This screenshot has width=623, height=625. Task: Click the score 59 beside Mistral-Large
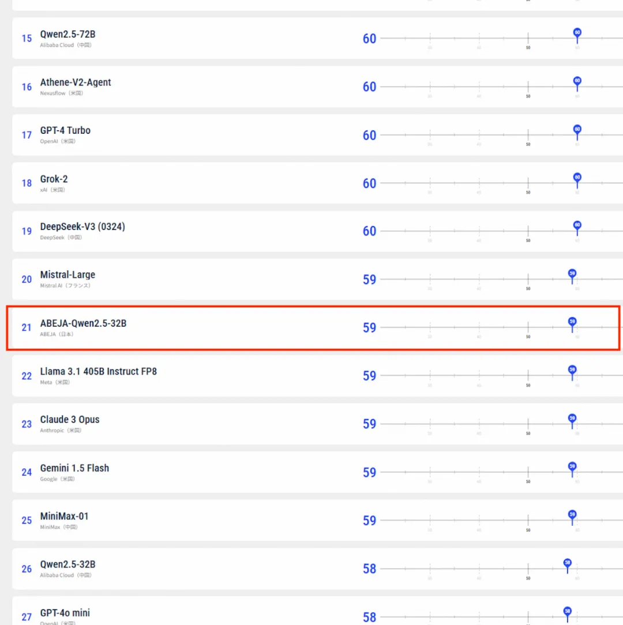pyautogui.click(x=369, y=280)
